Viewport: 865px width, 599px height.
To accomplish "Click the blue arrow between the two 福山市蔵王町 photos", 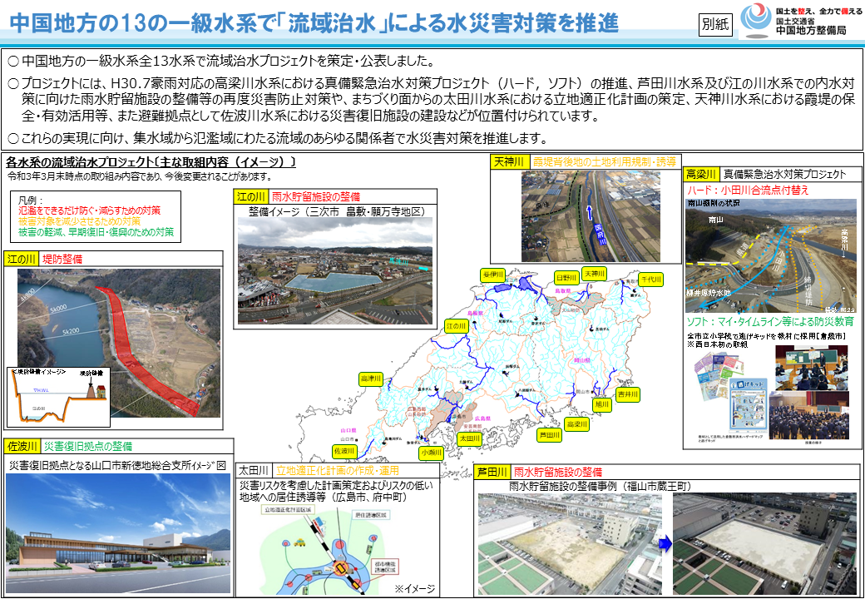I will click(x=666, y=544).
